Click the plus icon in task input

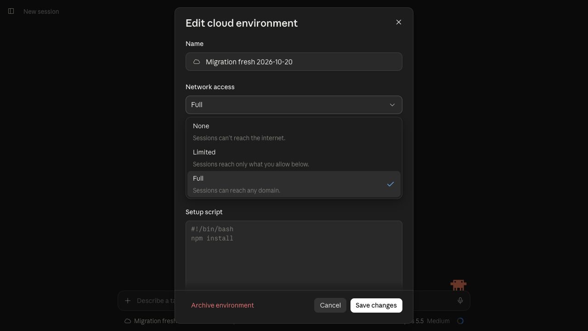tap(128, 301)
